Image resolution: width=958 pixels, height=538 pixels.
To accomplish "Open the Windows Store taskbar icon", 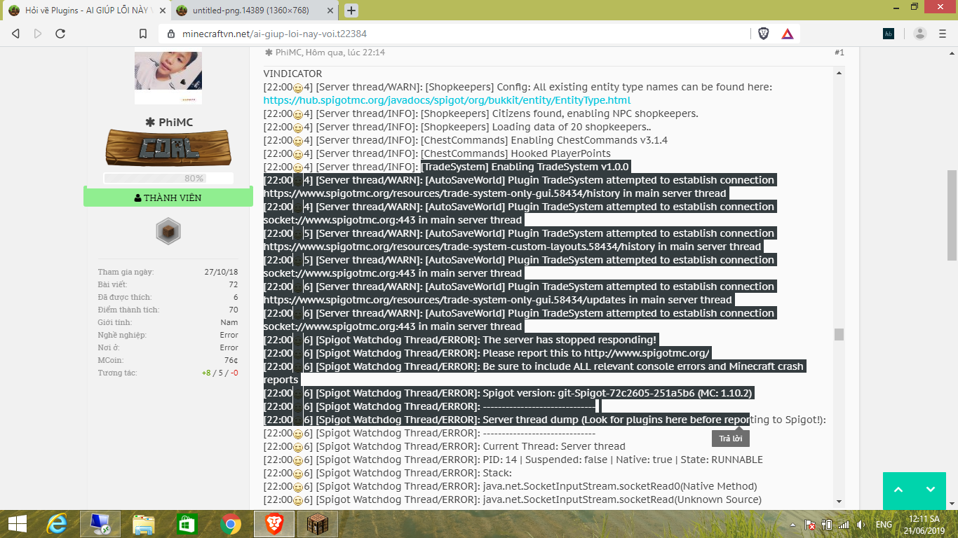I will point(187,524).
